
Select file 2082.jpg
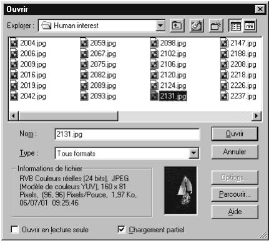(98, 75)
